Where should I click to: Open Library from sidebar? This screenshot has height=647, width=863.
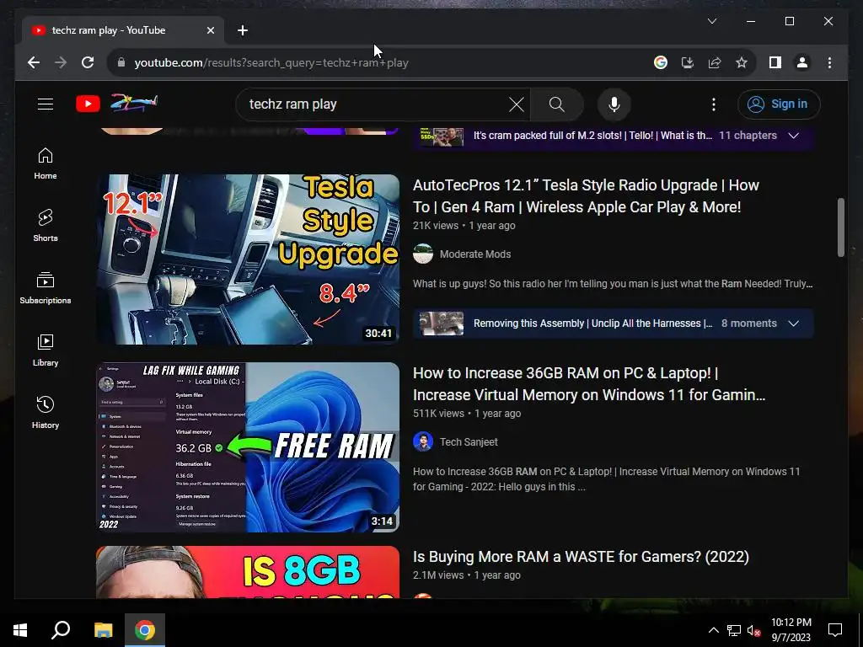tap(46, 350)
